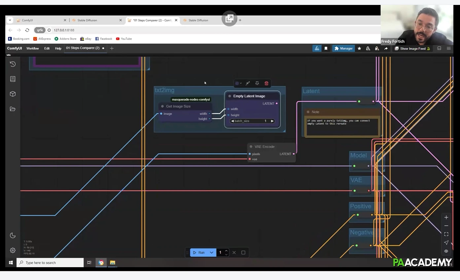
Task: Show Image Feed
Action: click(412, 48)
